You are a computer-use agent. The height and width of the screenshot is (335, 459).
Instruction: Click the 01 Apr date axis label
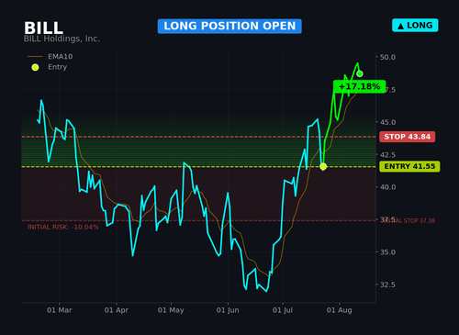click(x=117, y=310)
